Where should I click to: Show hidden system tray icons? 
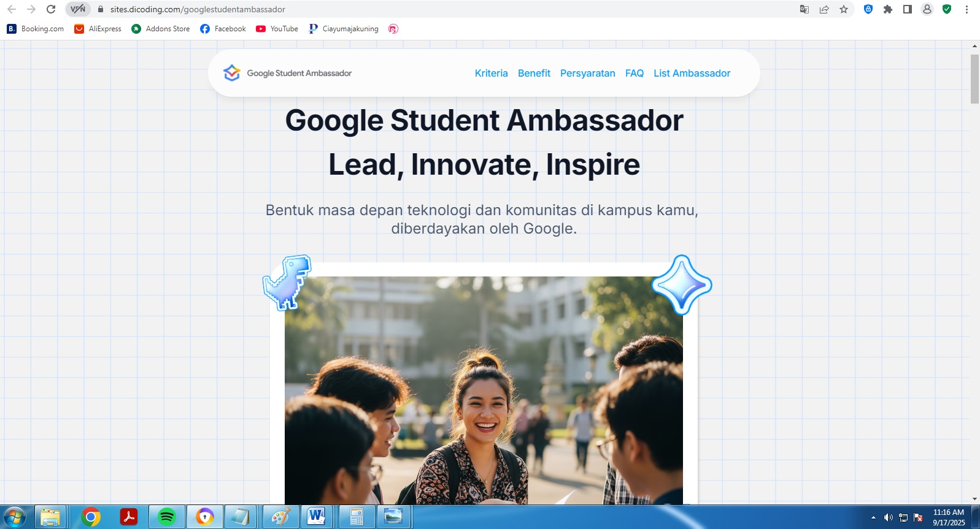coord(873,518)
